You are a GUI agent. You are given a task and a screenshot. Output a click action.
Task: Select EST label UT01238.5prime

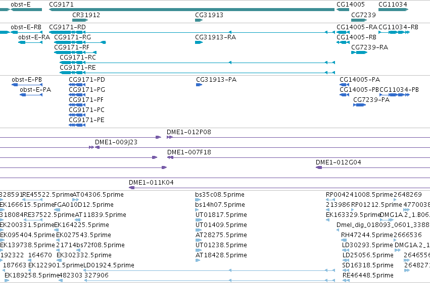coord(221,246)
